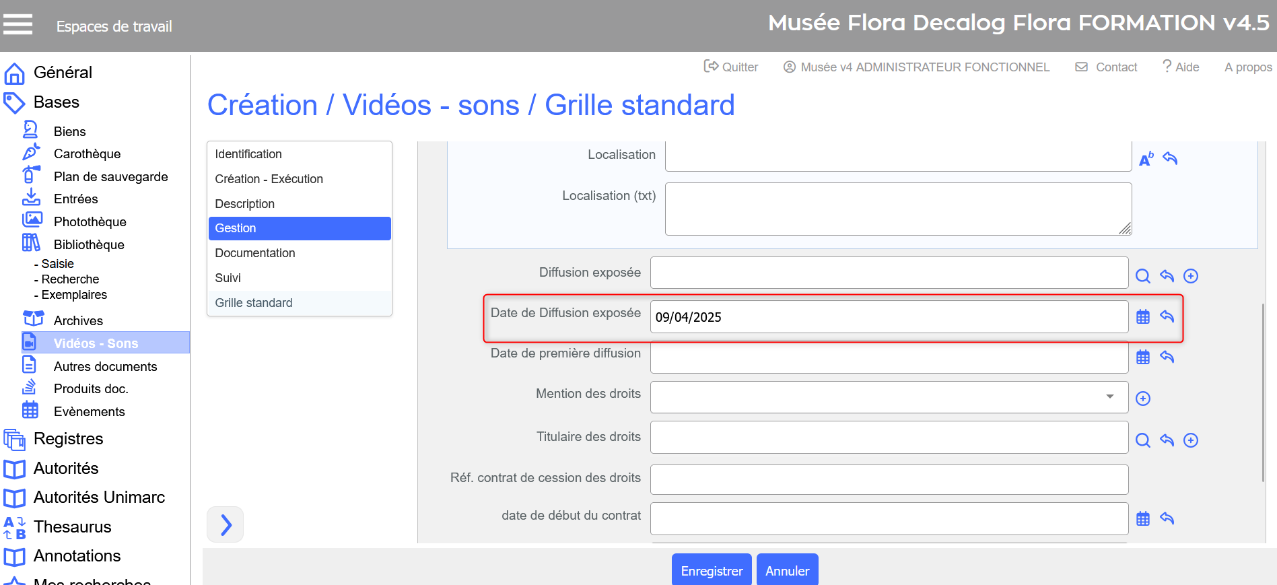1277x585 pixels.
Task: Click add icon beside Titulaire des droits
Action: pyautogui.click(x=1190, y=440)
